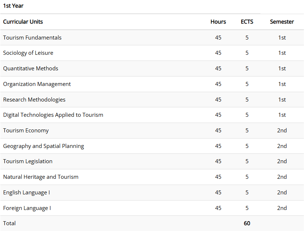The image size is (305, 231).
Task: Select Digital Technologies Applied to Tourism
Action: point(53,115)
